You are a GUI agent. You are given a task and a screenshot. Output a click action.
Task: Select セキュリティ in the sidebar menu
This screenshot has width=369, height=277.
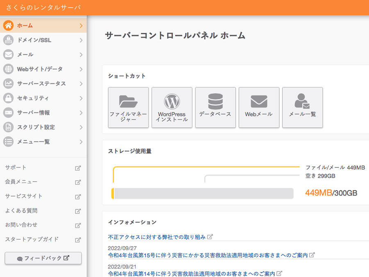coord(43,98)
